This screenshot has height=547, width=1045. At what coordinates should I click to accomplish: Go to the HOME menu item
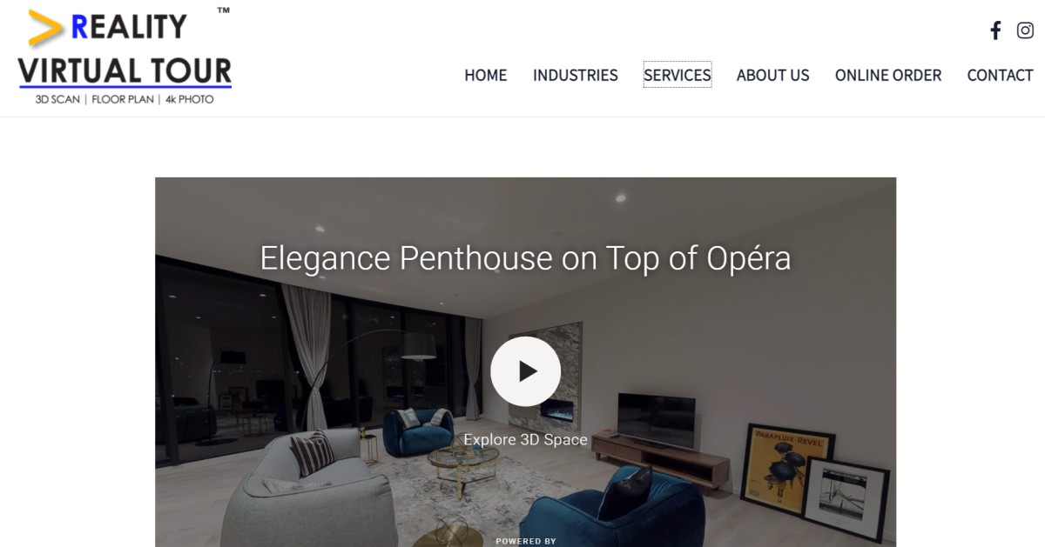click(x=486, y=76)
